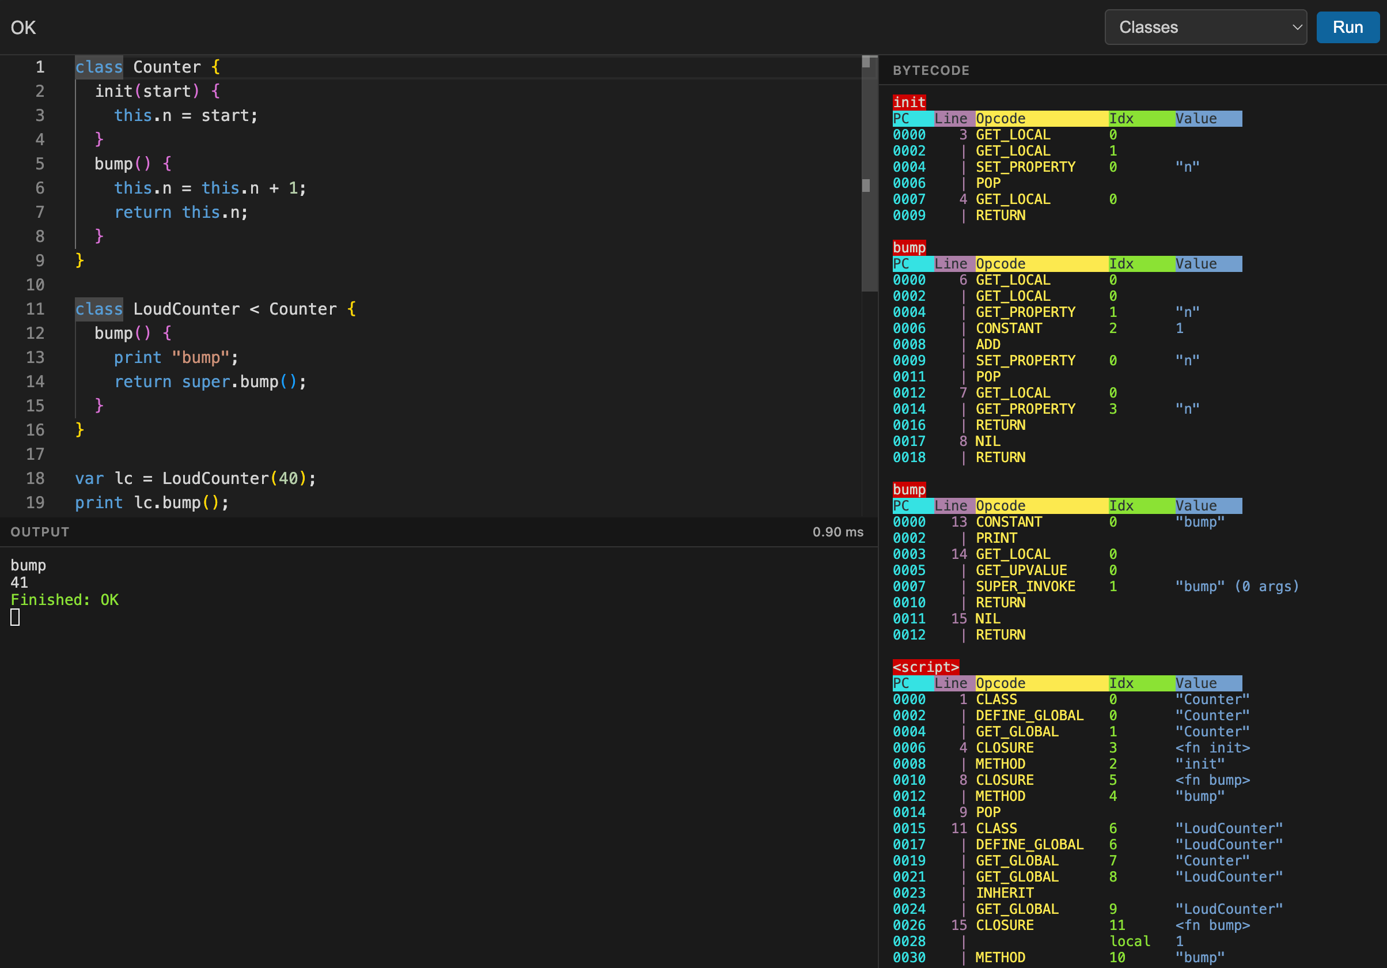Click line number 19 in gutter
This screenshot has height=968, width=1387.
(35, 503)
